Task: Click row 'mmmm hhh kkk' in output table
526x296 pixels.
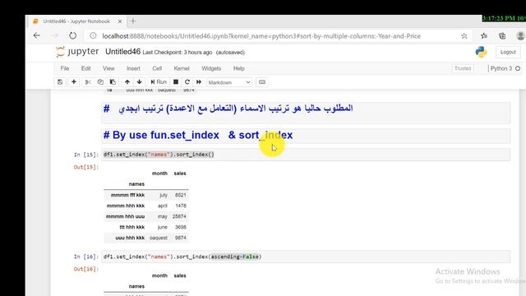Action: pos(146,206)
